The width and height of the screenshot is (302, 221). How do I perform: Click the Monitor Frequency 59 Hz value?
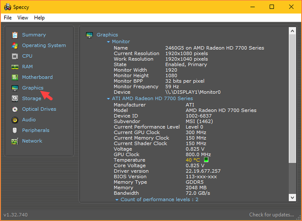click(172, 86)
